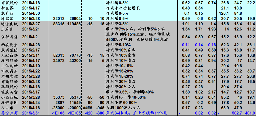The width and height of the screenshot is (256, 116).
Task: Select the blue value 481.9
Action: [x=250, y=113]
